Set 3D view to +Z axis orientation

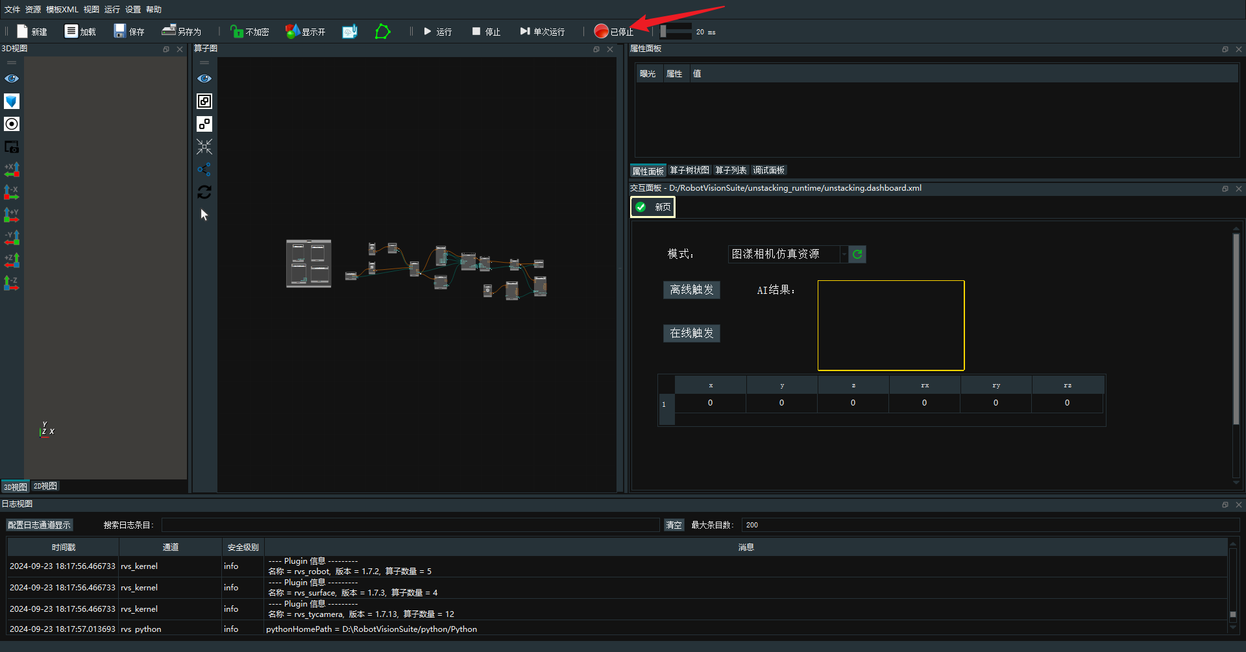point(12,260)
